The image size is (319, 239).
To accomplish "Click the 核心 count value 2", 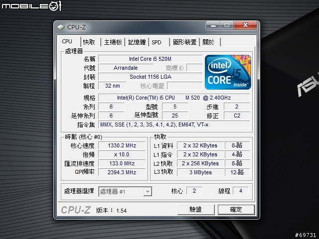I will (194, 191).
